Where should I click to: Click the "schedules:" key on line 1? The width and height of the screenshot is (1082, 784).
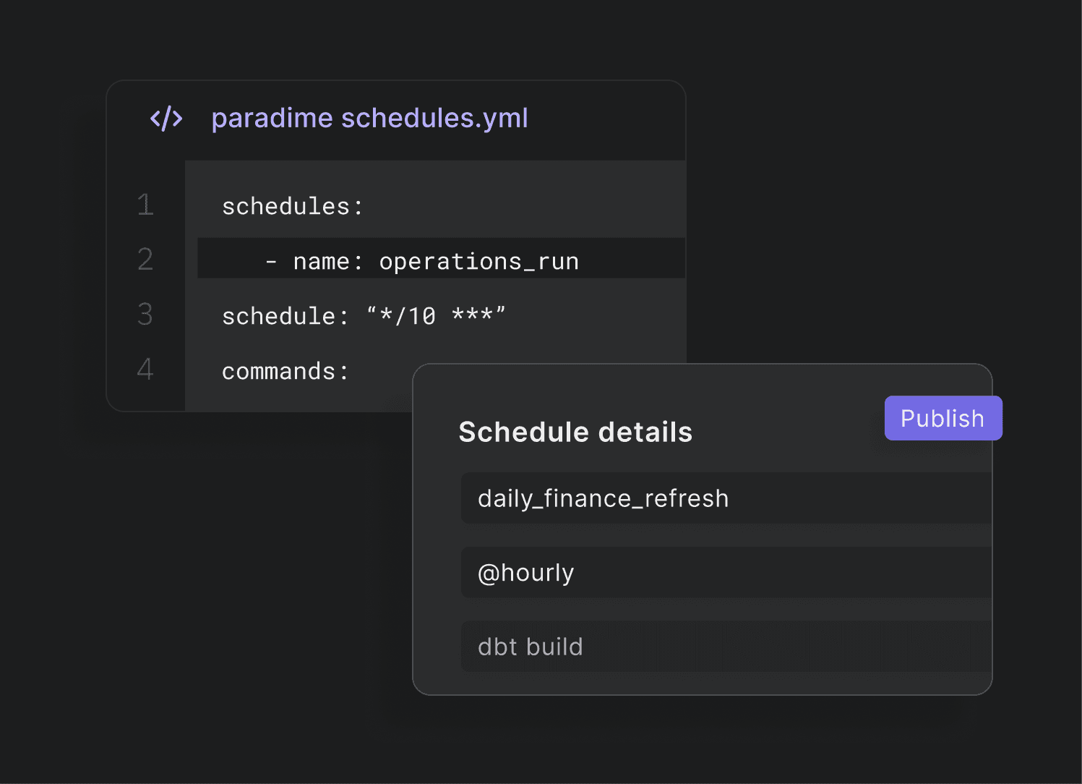(x=292, y=207)
